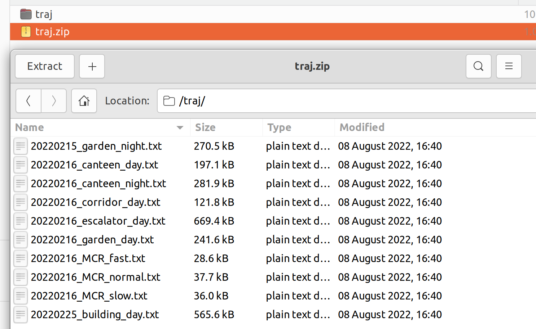Open the archive home location via home icon
This screenshot has width=536, height=329.
[84, 101]
